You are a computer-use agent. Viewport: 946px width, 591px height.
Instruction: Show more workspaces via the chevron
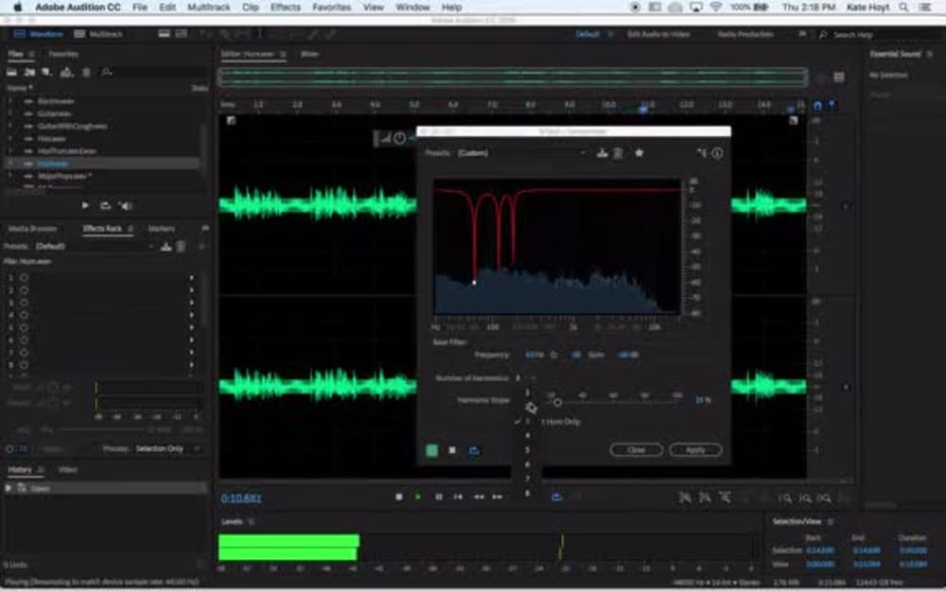point(802,34)
